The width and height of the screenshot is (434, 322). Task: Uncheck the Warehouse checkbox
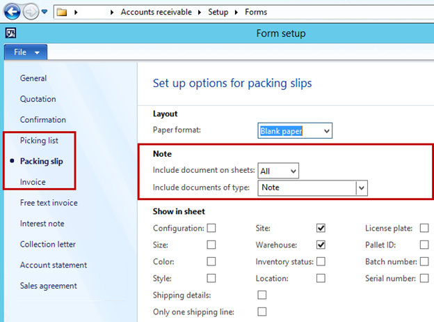click(x=321, y=245)
